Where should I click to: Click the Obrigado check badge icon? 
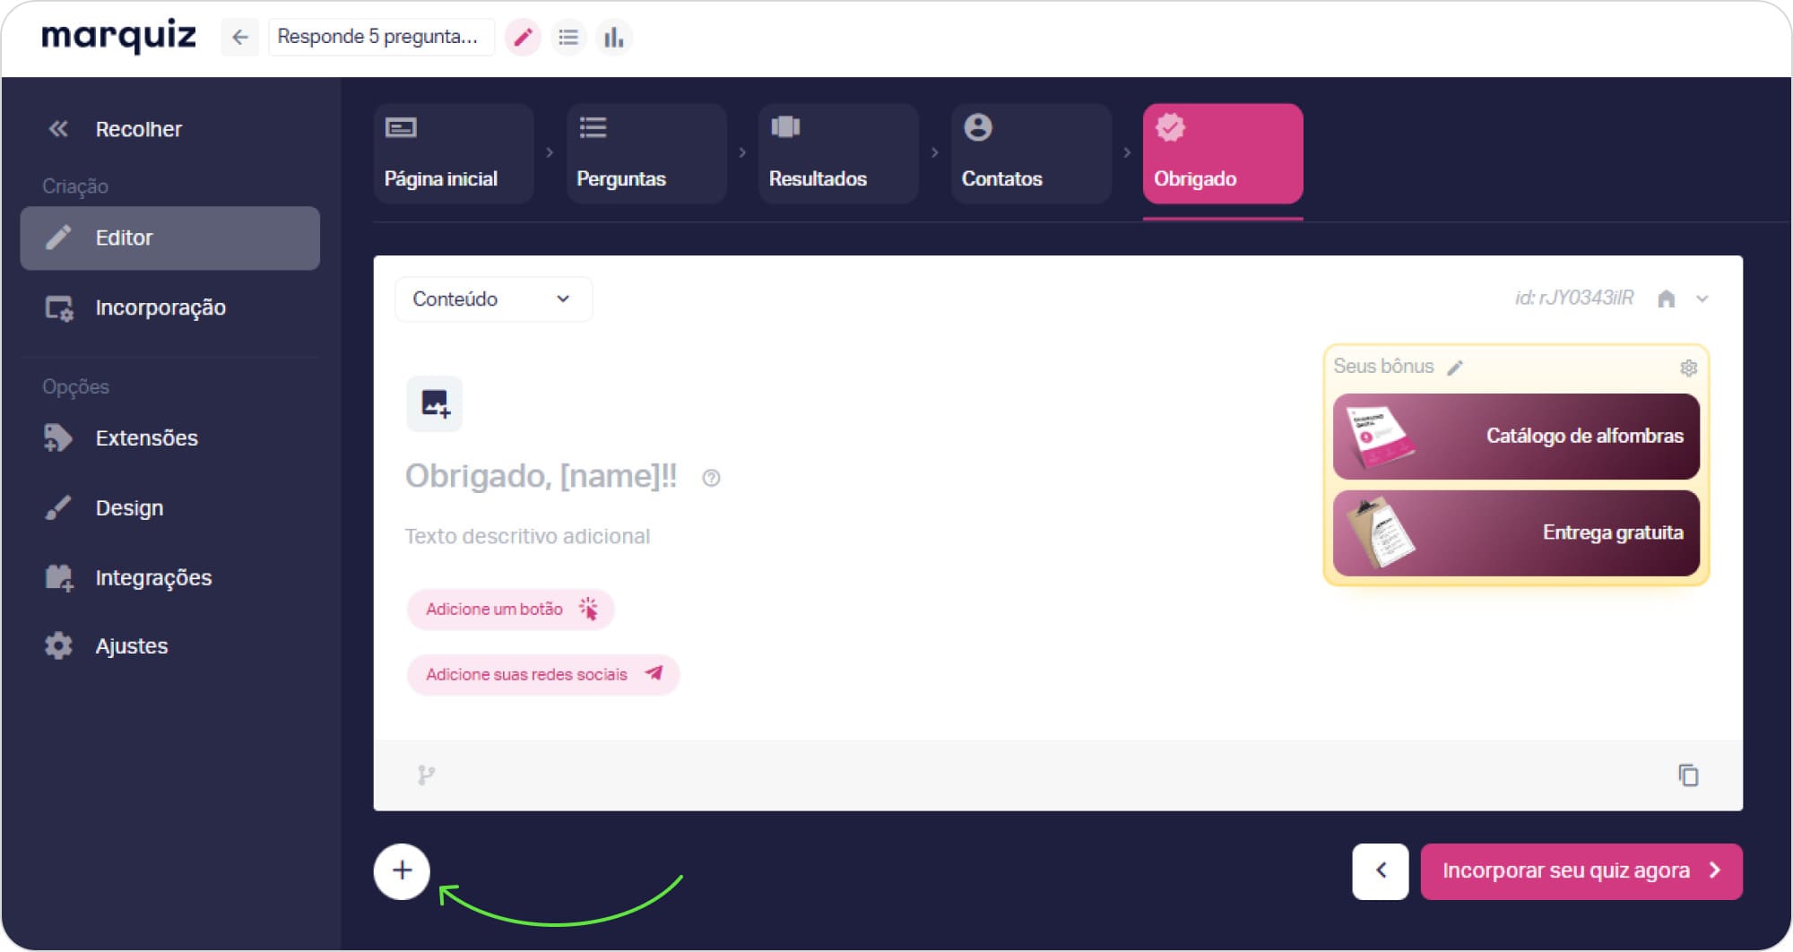pyautogui.click(x=1170, y=127)
